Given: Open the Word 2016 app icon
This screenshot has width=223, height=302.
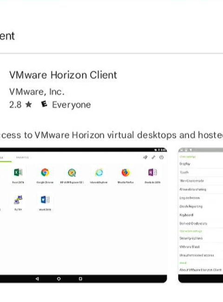Looking at the screenshot, I should [x=45, y=199].
